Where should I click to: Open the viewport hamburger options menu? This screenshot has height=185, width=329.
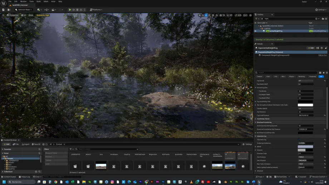(3, 15)
